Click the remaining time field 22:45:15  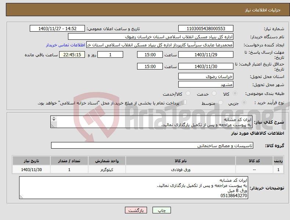coord(72,54)
